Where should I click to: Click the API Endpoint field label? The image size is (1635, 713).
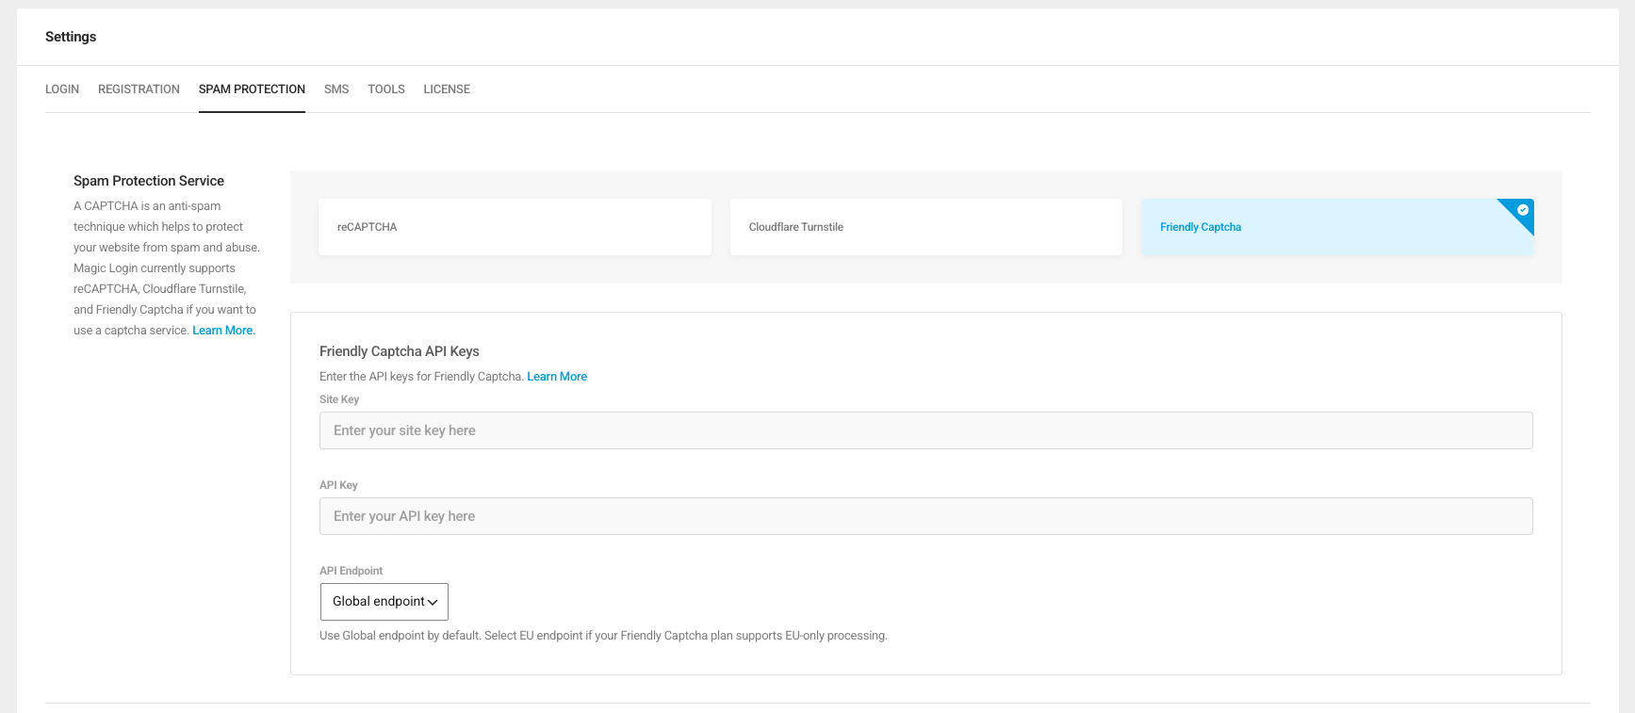[351, 571]
